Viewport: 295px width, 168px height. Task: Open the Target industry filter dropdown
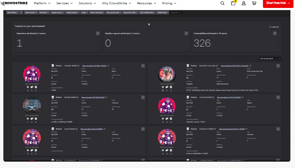[72, 13]
